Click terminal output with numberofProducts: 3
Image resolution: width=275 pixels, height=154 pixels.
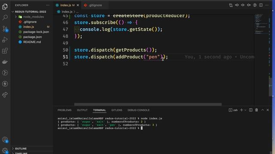pyautogui.click(x=107, y=125)
